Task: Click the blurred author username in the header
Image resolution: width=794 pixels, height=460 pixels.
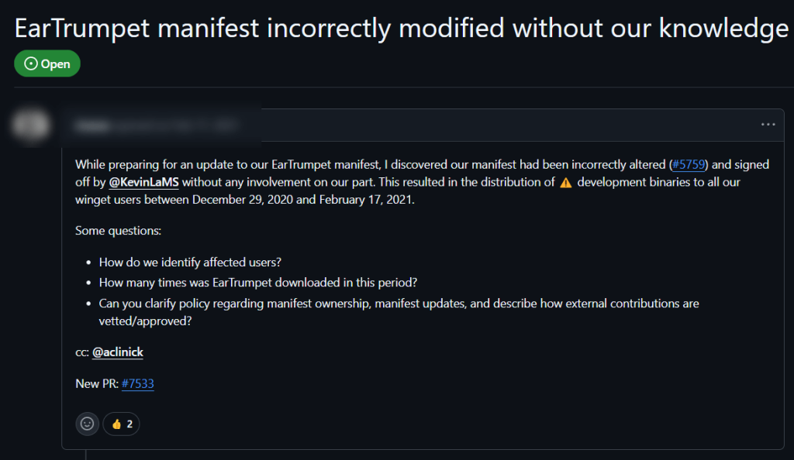Action: (92, 125)
